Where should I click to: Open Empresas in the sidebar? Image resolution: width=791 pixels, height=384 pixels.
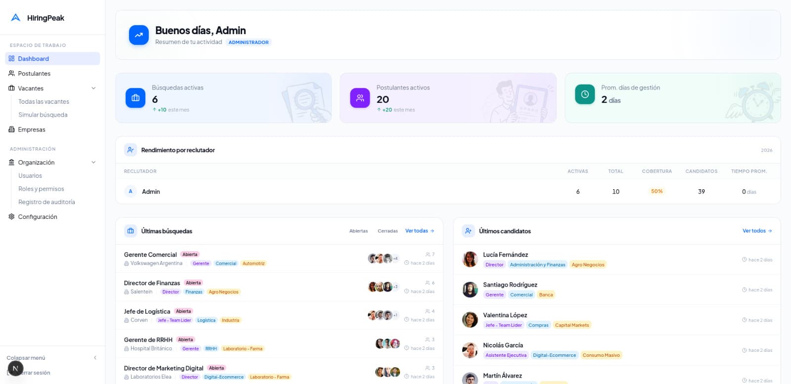(52, 129)
